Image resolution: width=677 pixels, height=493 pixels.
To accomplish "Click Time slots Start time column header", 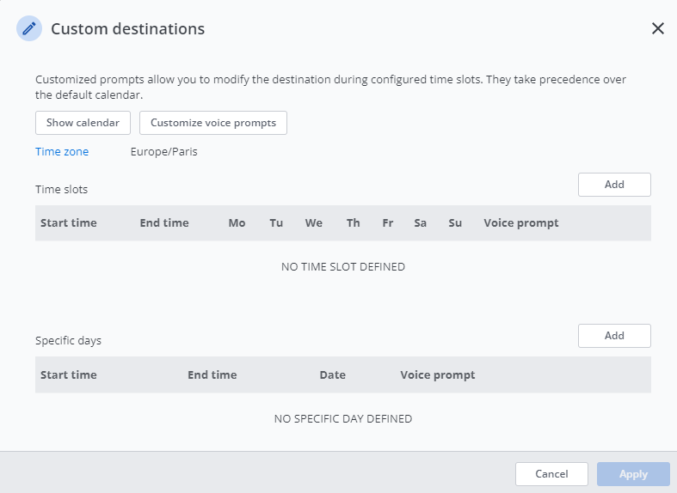I will click(69, 223).
